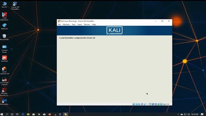Click the VirtualBox icon in the window title bar

pos(59,21)
